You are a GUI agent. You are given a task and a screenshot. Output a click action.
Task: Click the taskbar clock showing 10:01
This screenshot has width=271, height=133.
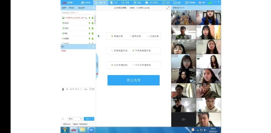213,130
